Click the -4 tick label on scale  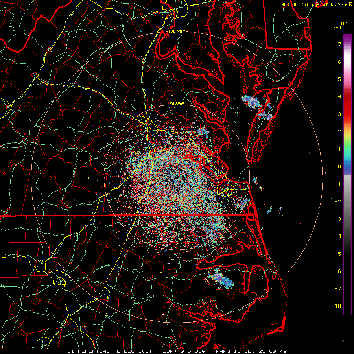(x=338, y=236)
